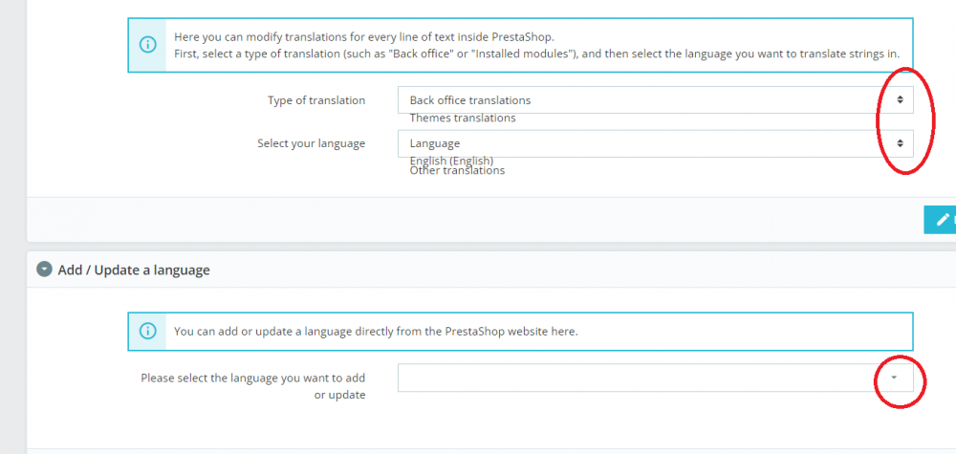Click the 'Type of translation' label
The image size is (956, 454).
(x=316, y=100)
